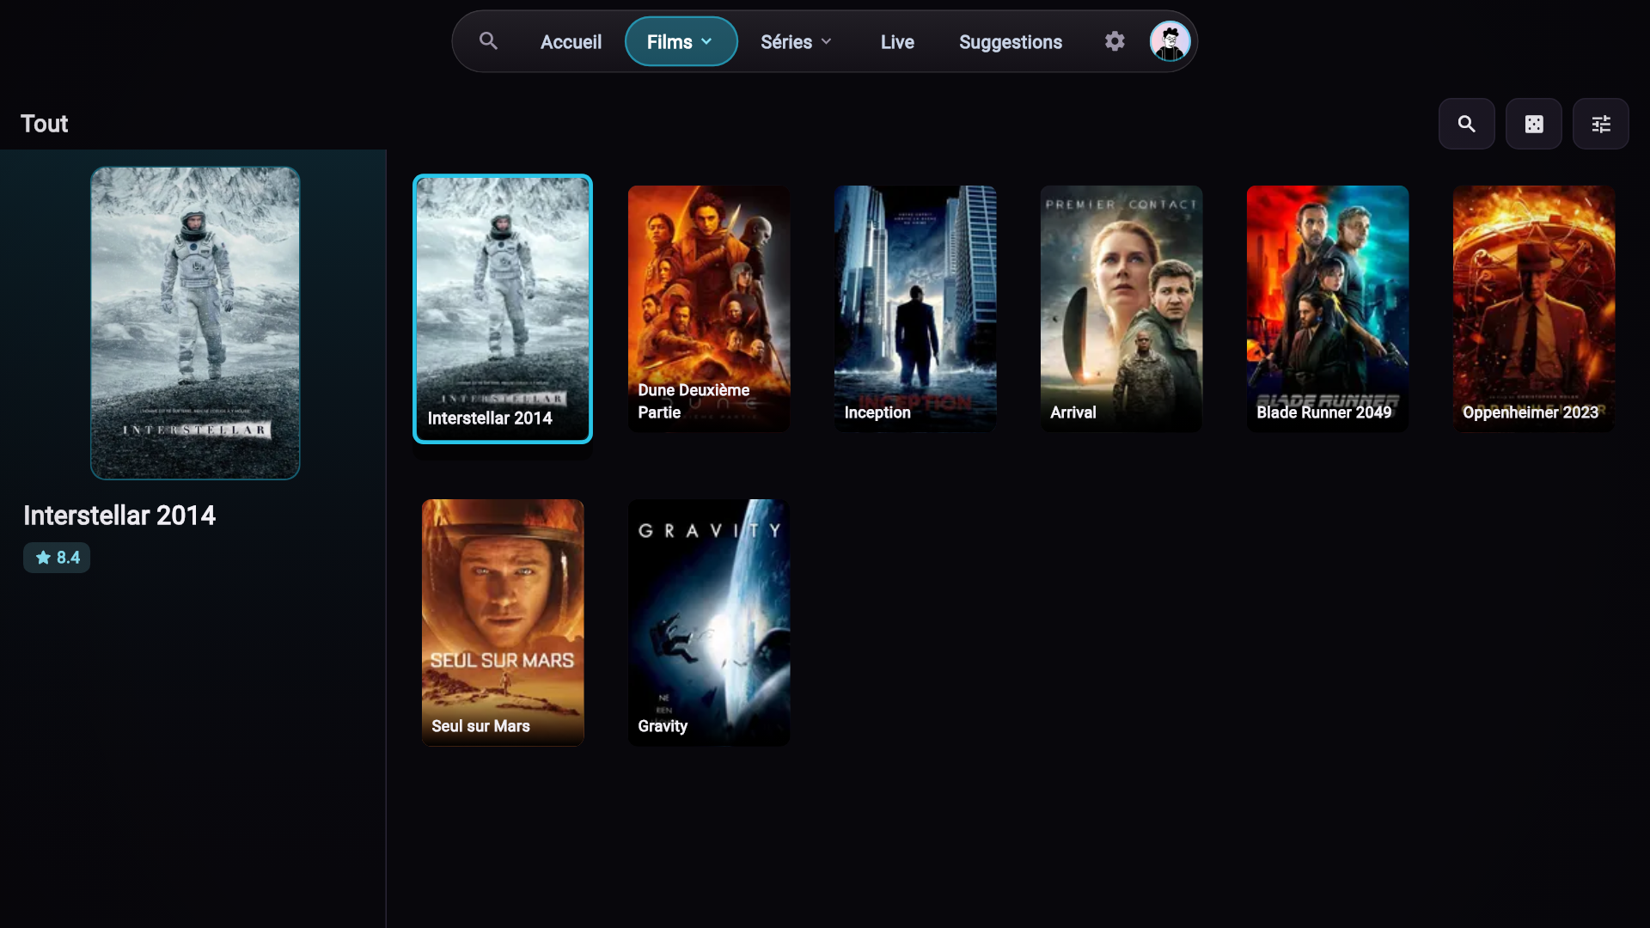1650x928 pixels.
Task: Open the filter and sort options button
Action: pos(1600,124)
